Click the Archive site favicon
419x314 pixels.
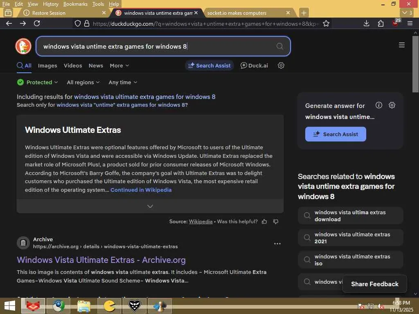coord(23,243)
